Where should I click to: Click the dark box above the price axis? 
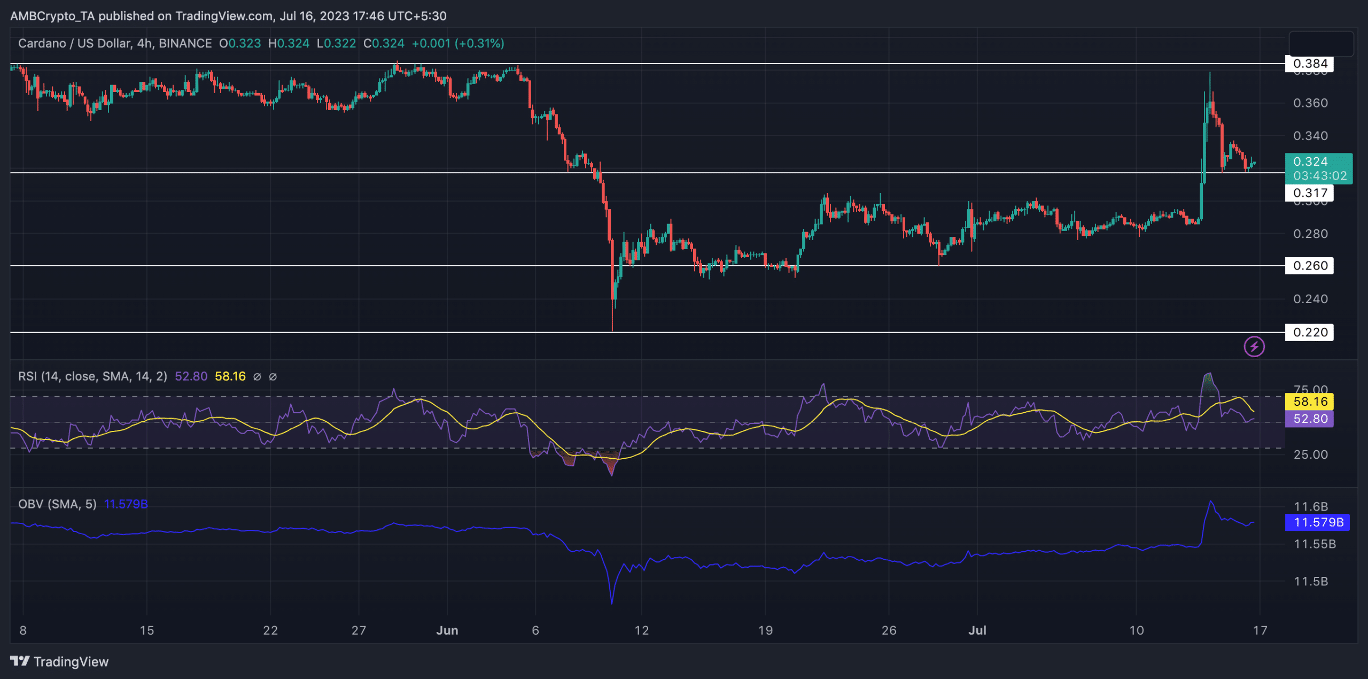point(1322,43)
